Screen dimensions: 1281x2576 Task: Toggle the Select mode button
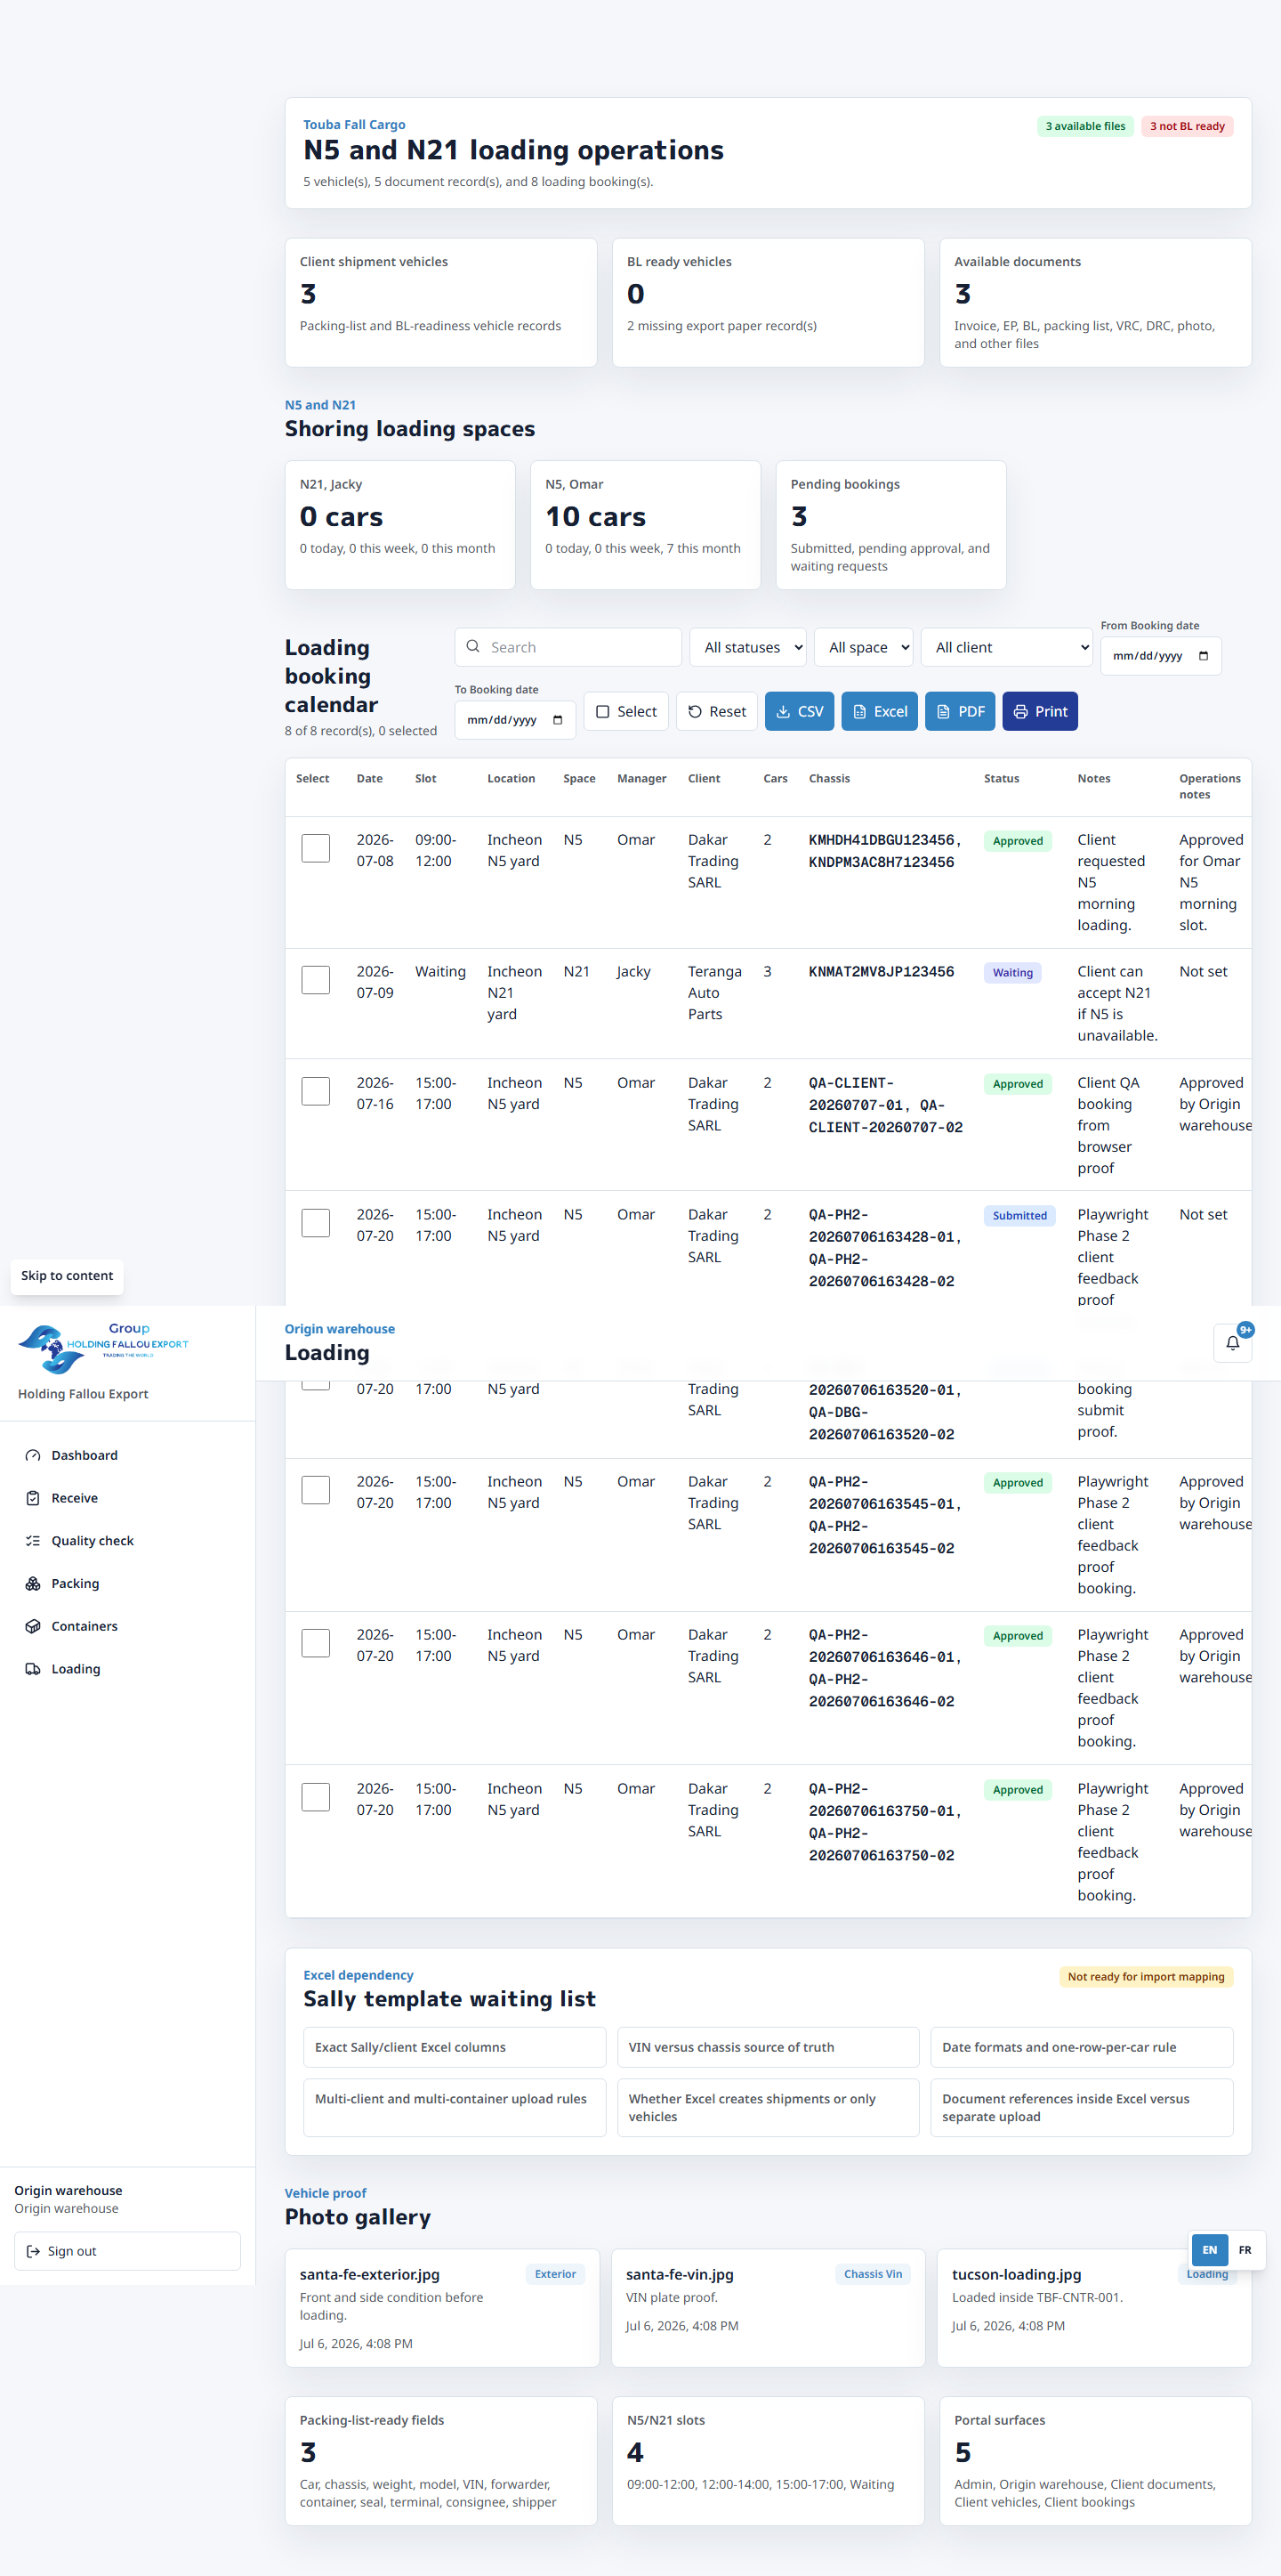coord(625,712)
